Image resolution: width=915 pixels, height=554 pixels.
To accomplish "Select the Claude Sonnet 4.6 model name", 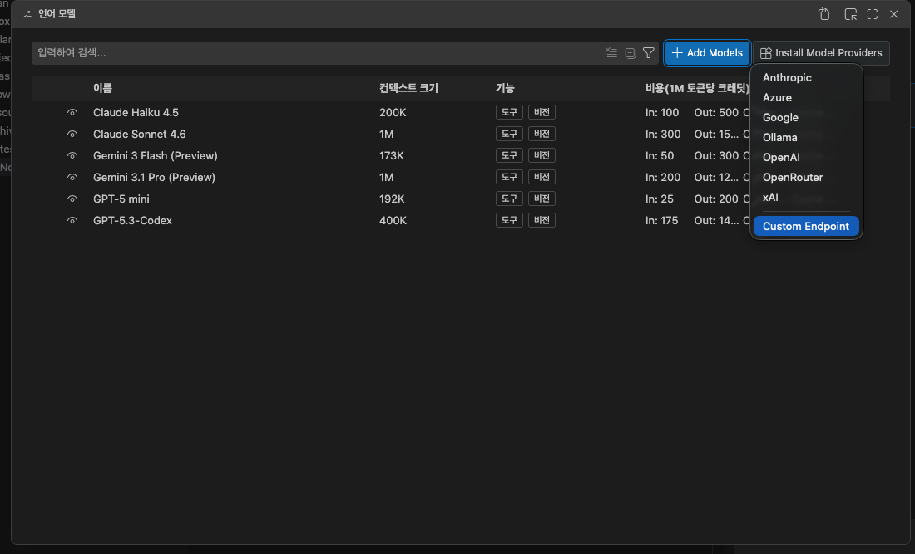I will point(140,134).
